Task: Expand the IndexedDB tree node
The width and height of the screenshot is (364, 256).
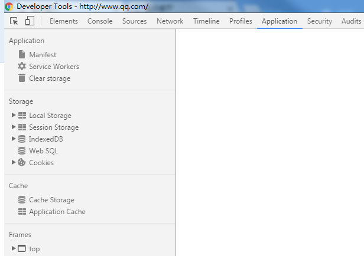Action: click(x=14, y=139)
